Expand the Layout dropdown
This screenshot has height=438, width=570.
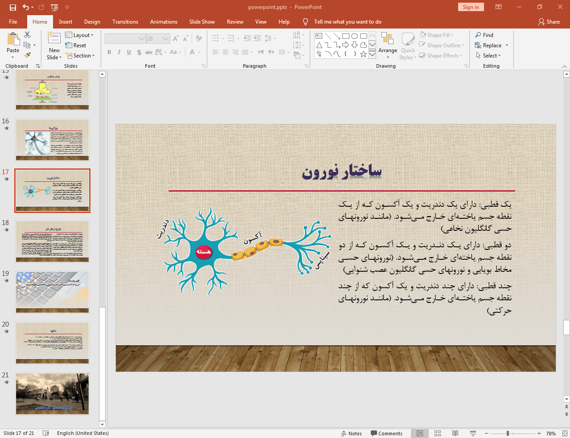80,35
